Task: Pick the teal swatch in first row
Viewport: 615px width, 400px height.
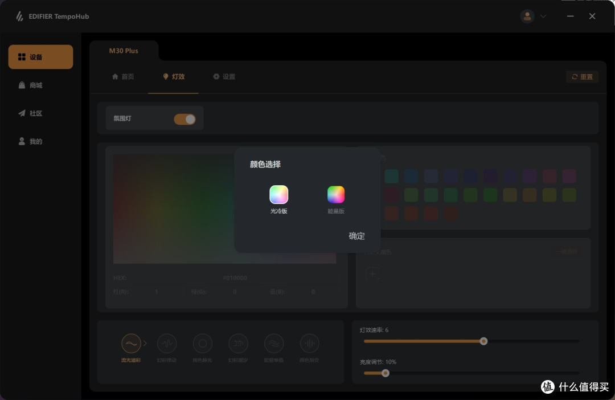Action: (391, 176)
